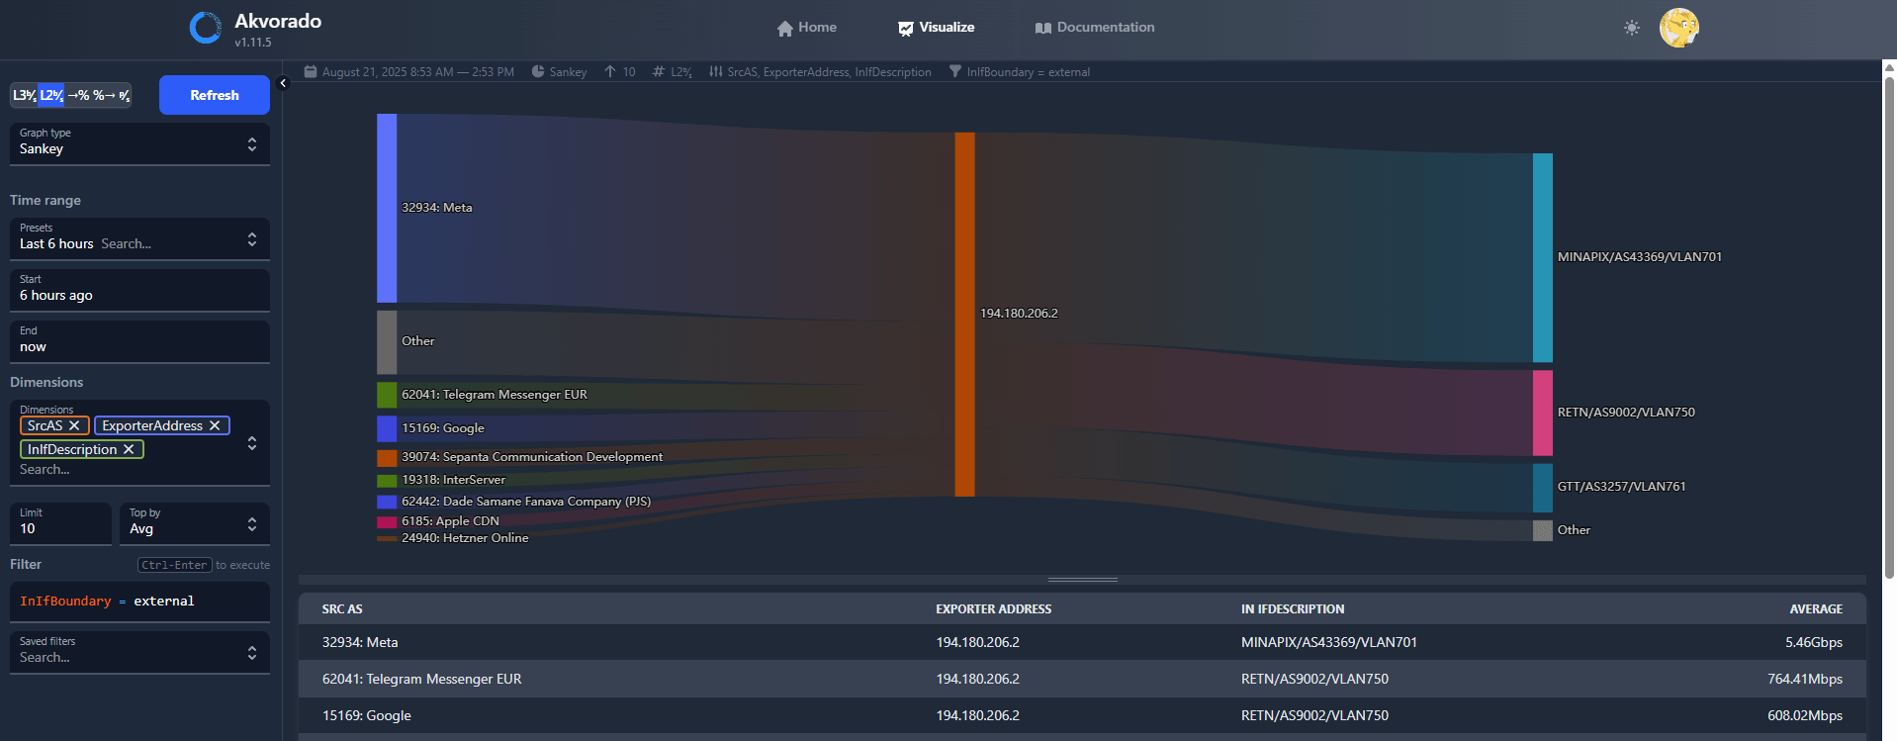Select the L2 bits per second unit
Screen dimensions: 1897x741
coord(51,95)
